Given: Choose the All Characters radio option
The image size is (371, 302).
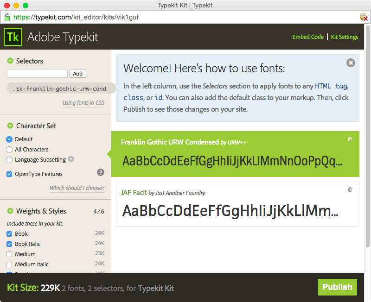Looking at the screenshot, I should click(9, 150).
